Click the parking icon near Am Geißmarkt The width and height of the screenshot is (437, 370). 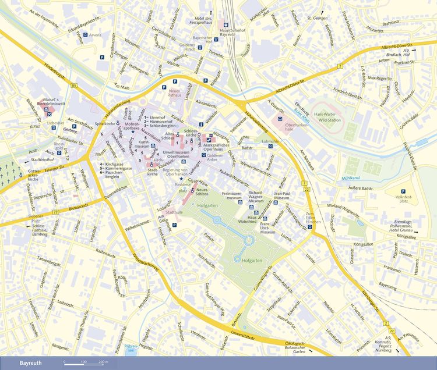[174, 225]
